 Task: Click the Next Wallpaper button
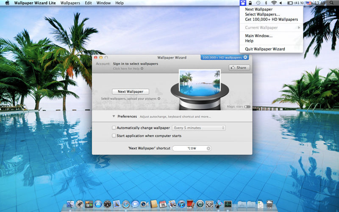(131, 92)
